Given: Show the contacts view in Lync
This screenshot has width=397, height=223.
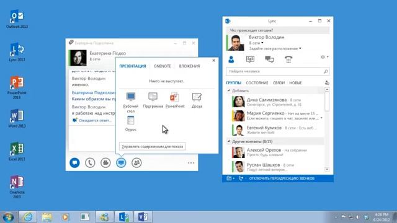Looking at the screenshot, I should click(231, 59).
